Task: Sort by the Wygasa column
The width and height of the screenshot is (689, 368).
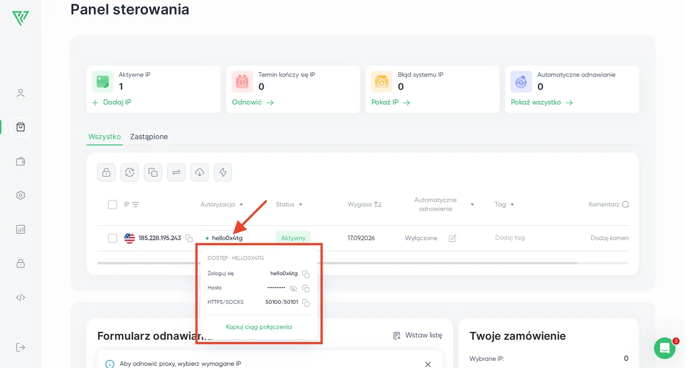Action: (378, 205)
